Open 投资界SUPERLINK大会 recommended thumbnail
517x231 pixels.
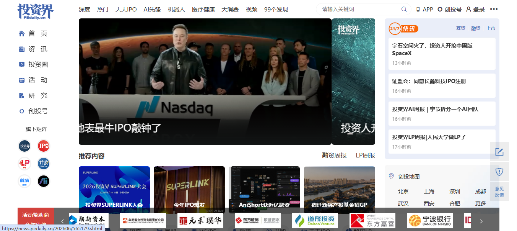tap(114, 190)
